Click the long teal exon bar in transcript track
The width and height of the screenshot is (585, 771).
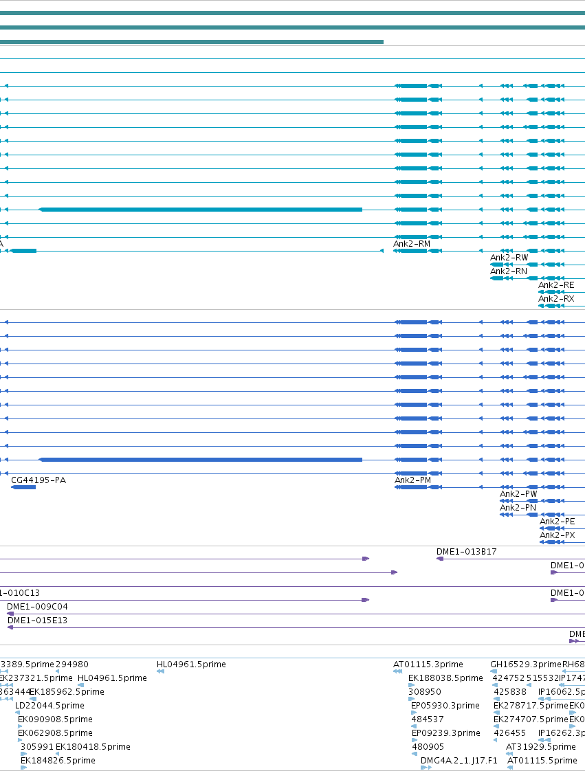click(x=201, y=210)
